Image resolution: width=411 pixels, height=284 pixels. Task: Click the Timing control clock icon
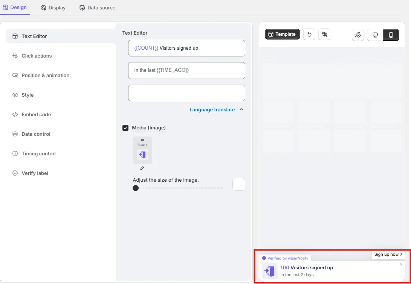(x=15, y=153)
